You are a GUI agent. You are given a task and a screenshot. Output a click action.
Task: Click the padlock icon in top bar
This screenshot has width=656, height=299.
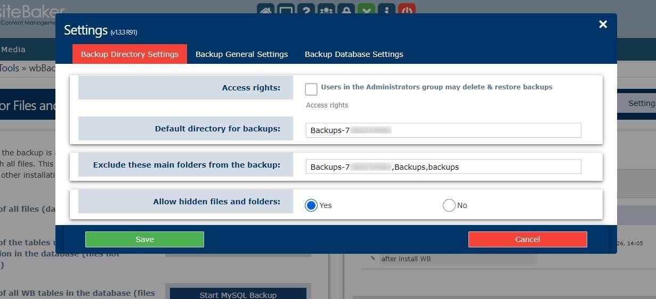coord(346,10)
